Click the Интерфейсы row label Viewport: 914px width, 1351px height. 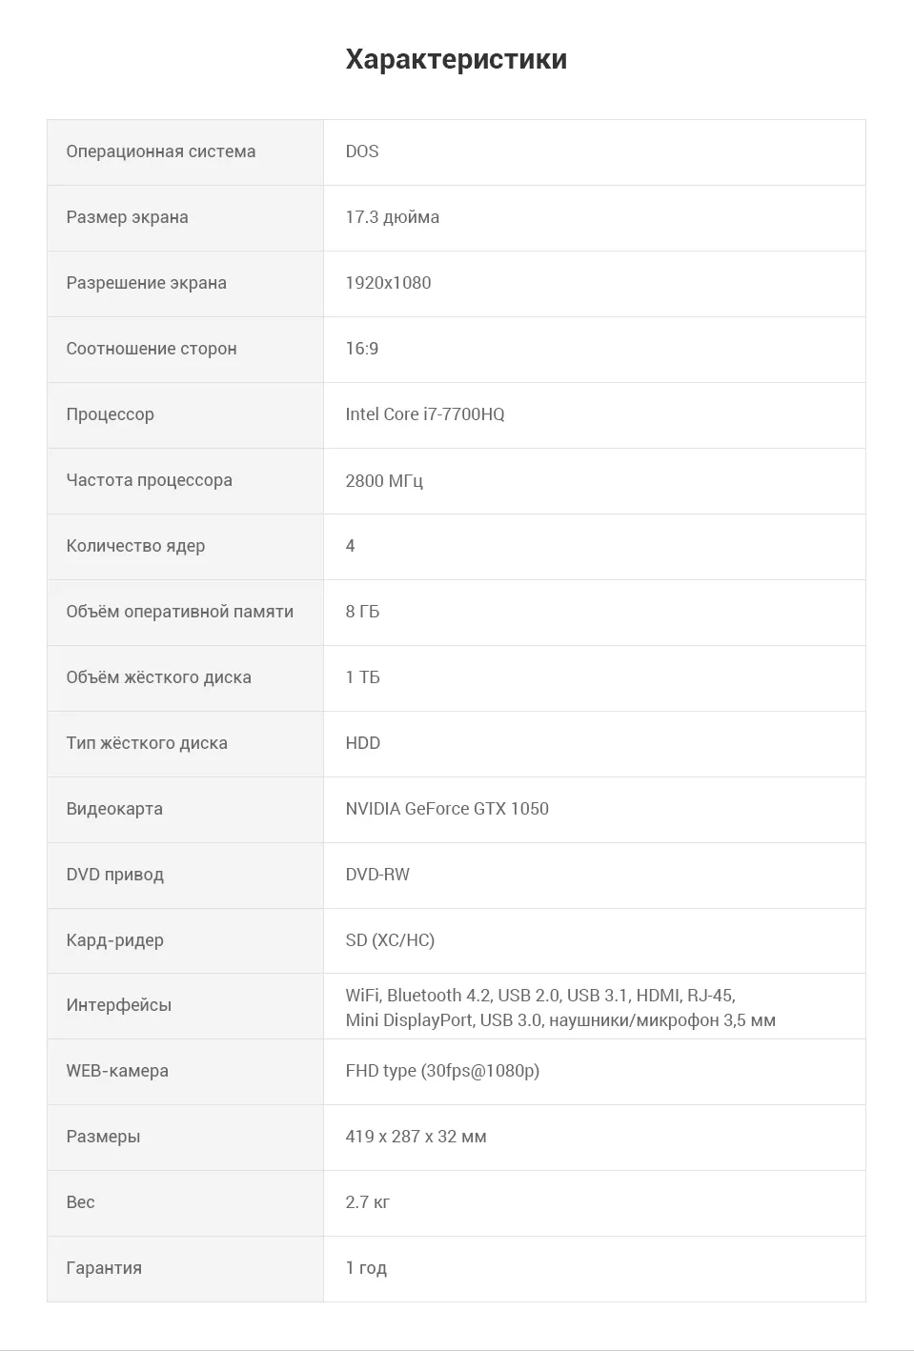pos(118,1005)
